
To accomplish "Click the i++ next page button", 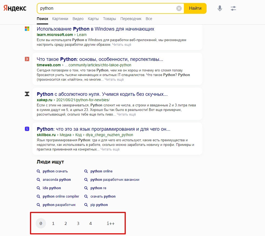I will 111,224.
